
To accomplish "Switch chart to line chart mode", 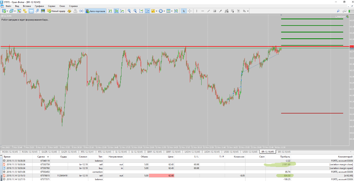I will pyautogui.click(x=122, y=11).
